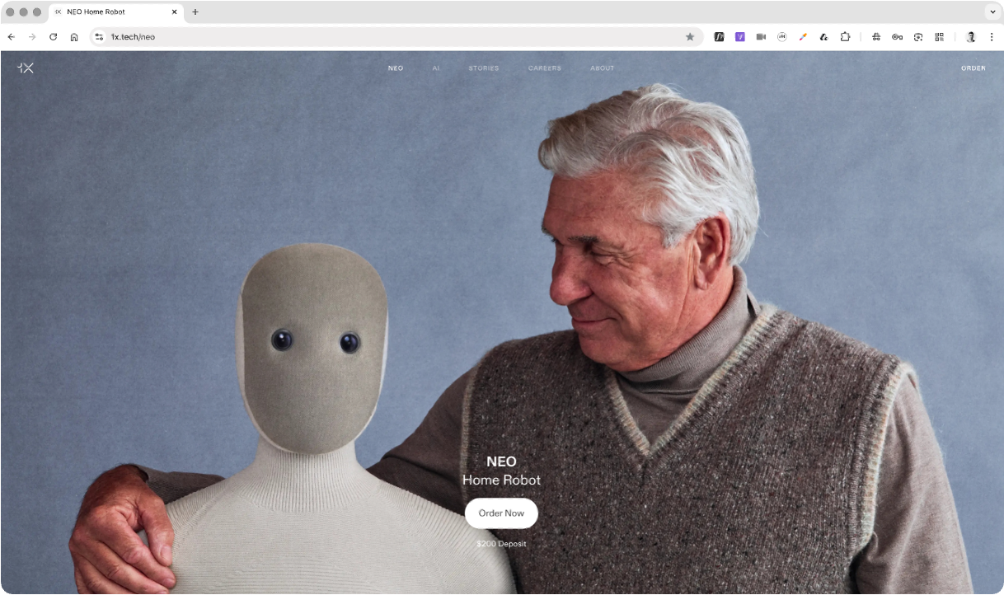Click the 'NEO' hero title text
1004x595 pixels.
501,461
